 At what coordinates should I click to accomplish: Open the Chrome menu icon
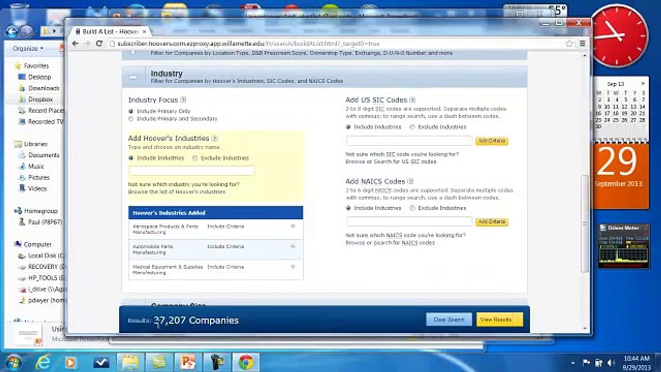pyautogui.click(x=583, y=44)
